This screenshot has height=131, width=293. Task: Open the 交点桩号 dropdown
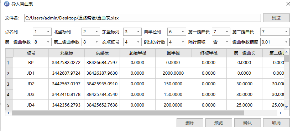[x=132, y=42]
